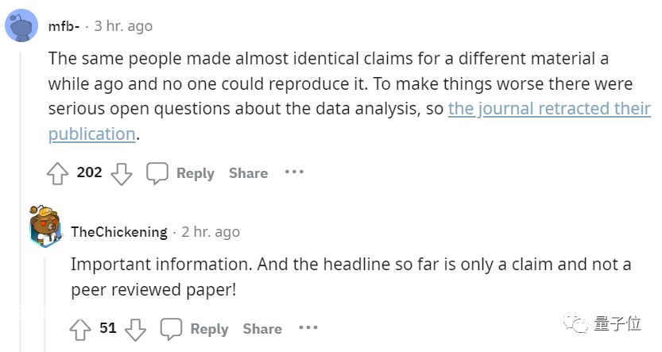Collapse mfb- comment thread line
This screenshot has width=662, height=352.
point(21,202)
